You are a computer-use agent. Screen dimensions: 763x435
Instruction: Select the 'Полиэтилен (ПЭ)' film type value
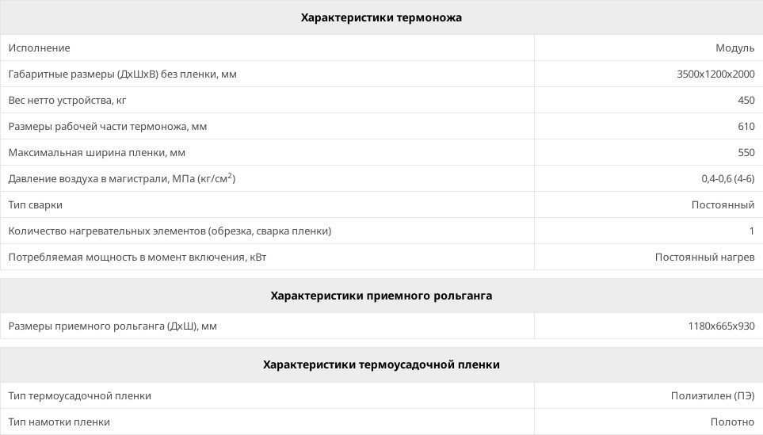point(712,396)
